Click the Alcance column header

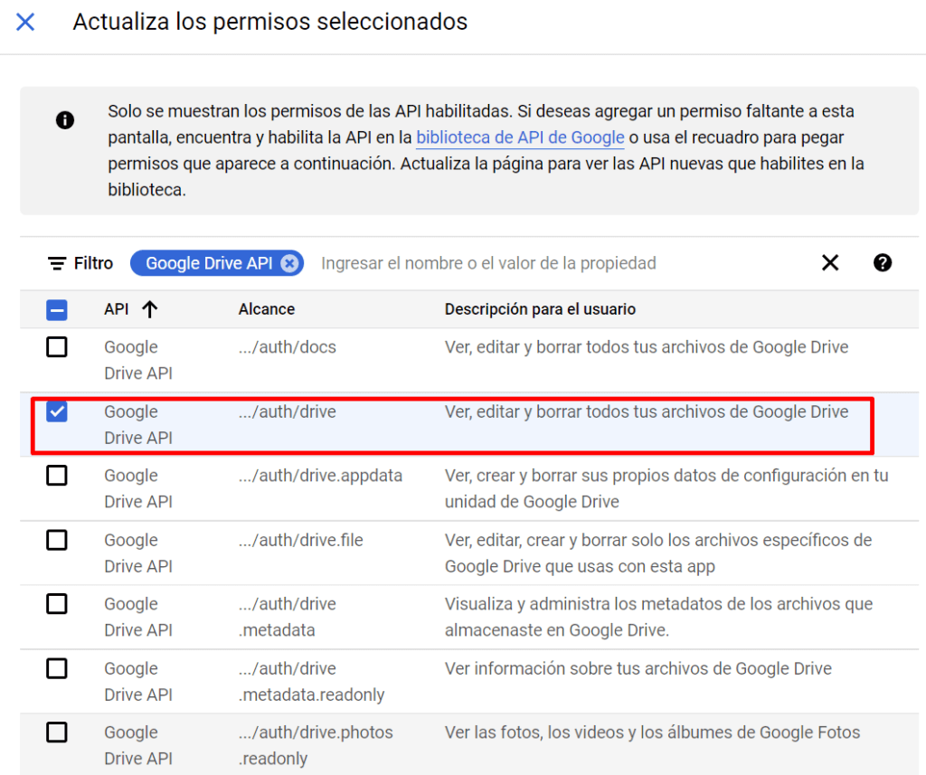click(267, 309)
